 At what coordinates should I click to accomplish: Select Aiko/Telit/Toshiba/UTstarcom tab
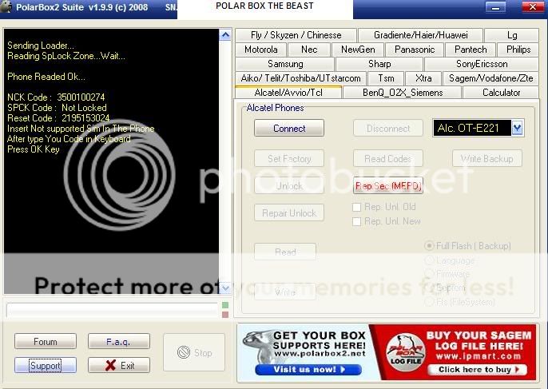(x=300, y=78)
